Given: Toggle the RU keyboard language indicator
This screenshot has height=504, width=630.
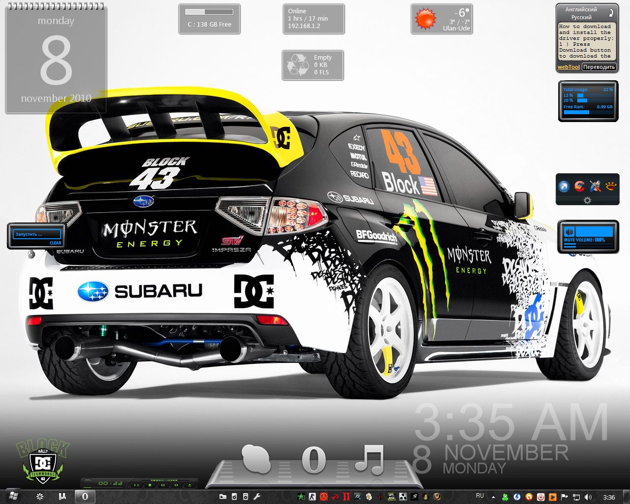Looking at the screenshot, I should point(480,496).
